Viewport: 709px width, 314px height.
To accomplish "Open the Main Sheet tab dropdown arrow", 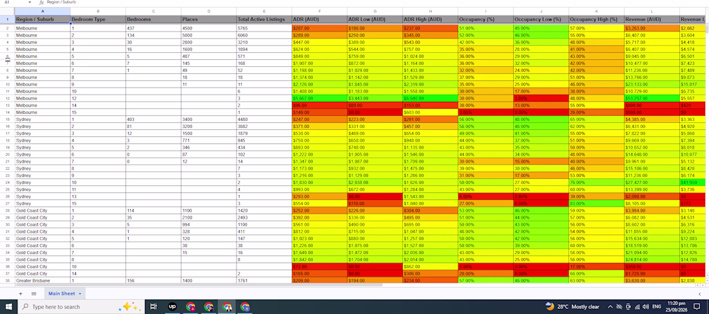I will [80, 293].
